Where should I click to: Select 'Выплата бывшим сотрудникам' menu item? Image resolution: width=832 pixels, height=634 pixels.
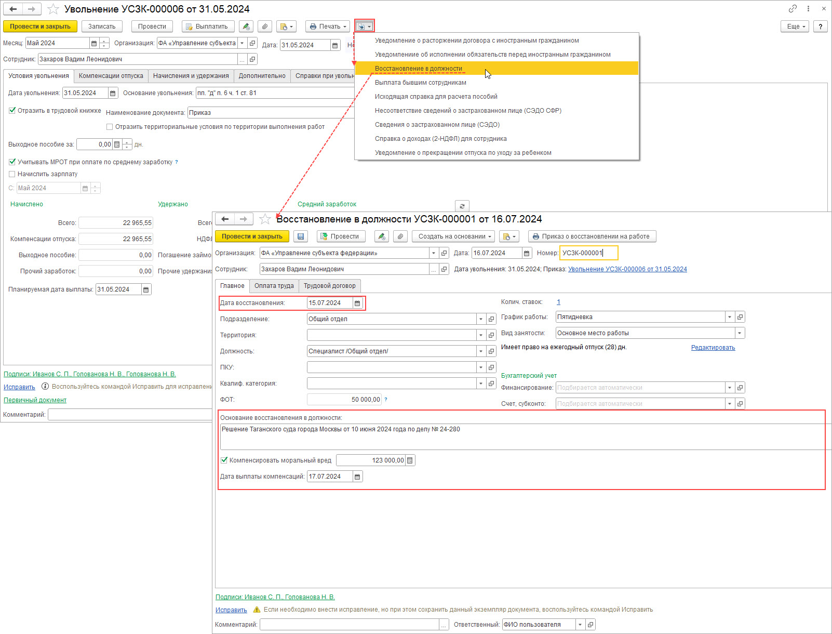click(x=496, y=83)
